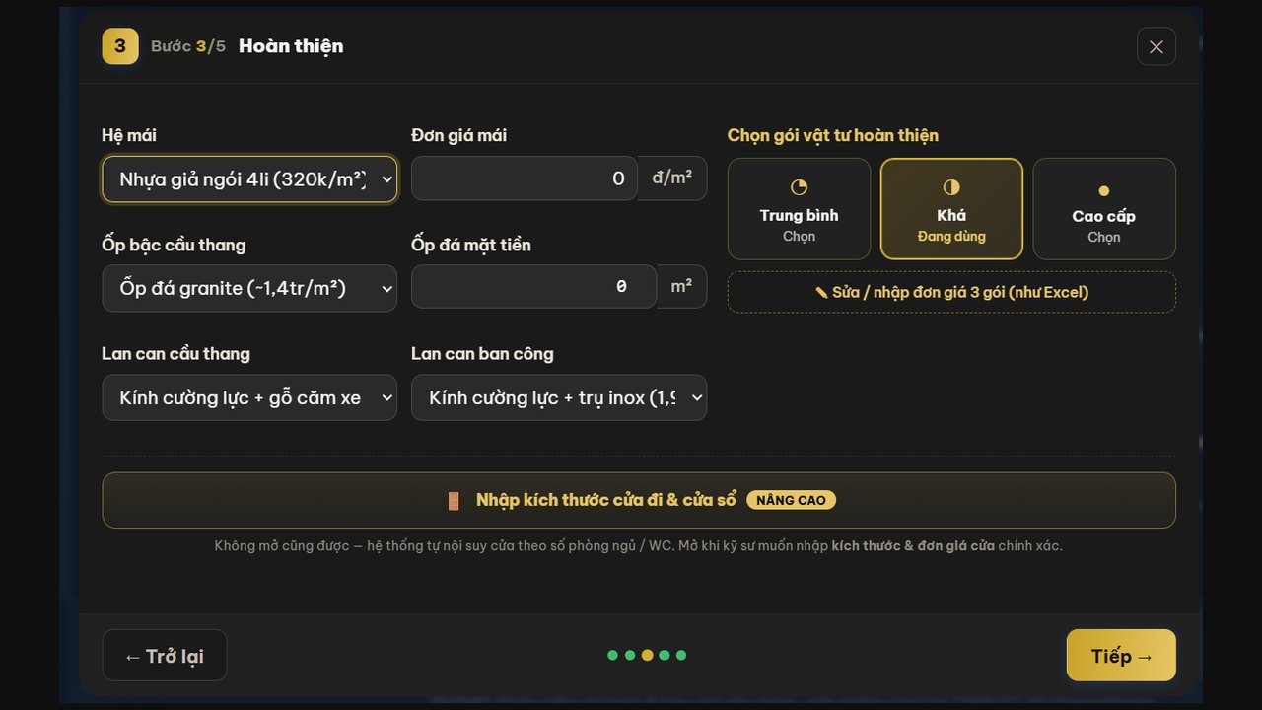Screen dimensions: 1262x710
Task: Go to the third yellow progress dot
Action: [647, 655]
